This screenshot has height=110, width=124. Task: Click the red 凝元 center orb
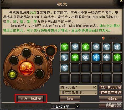pyautogui.click(x=26, y=68)
